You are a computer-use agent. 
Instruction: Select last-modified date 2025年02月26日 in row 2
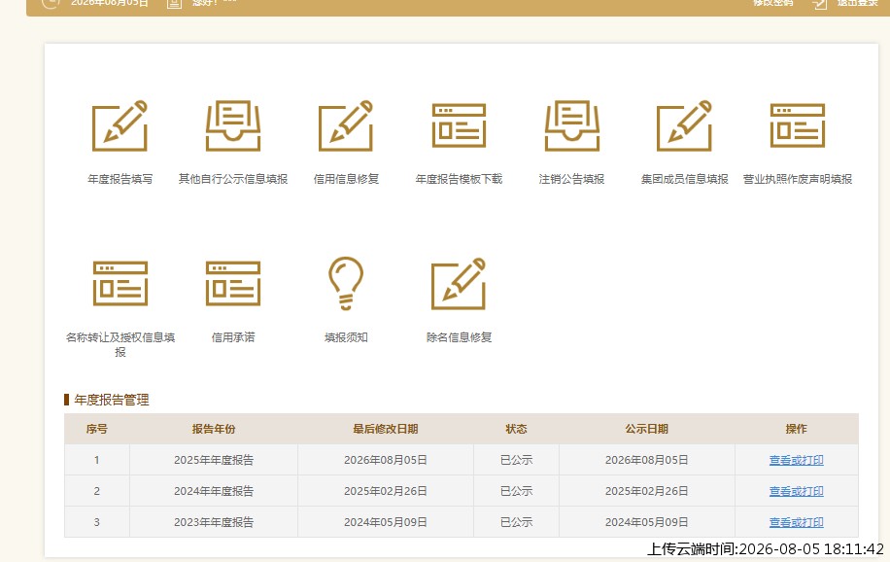click(x=386, y=491)
